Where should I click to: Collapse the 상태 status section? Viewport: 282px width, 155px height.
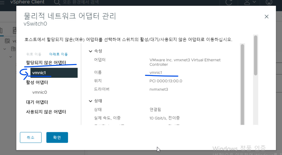[x=91, y=101]
